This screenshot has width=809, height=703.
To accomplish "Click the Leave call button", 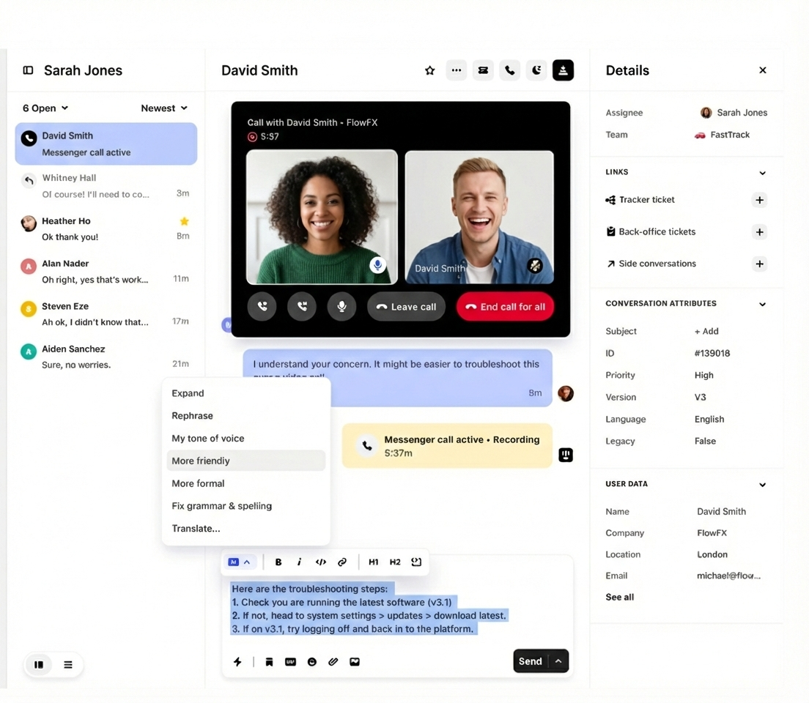I will 406,307.
